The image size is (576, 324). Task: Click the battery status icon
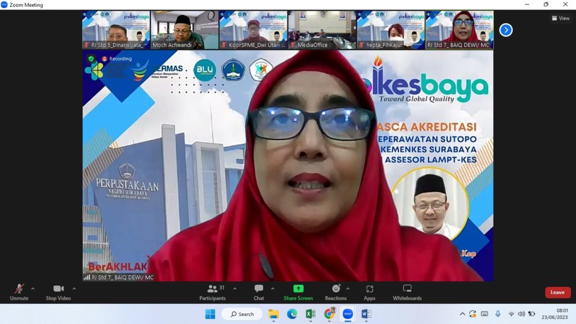[532, 314]
